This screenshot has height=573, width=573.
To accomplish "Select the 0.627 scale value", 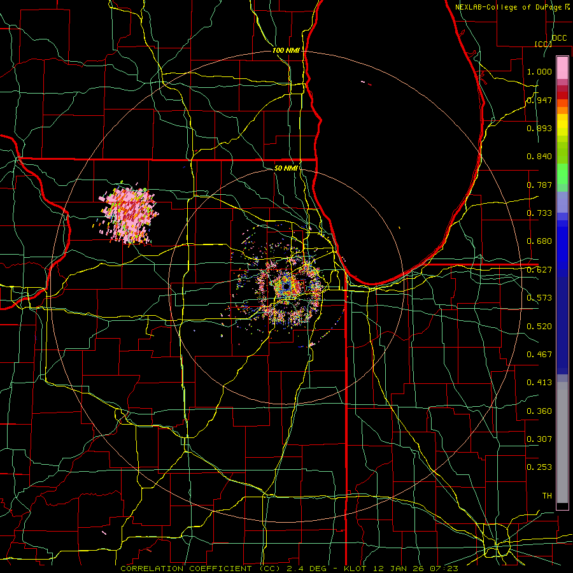I will coord(539,270).
